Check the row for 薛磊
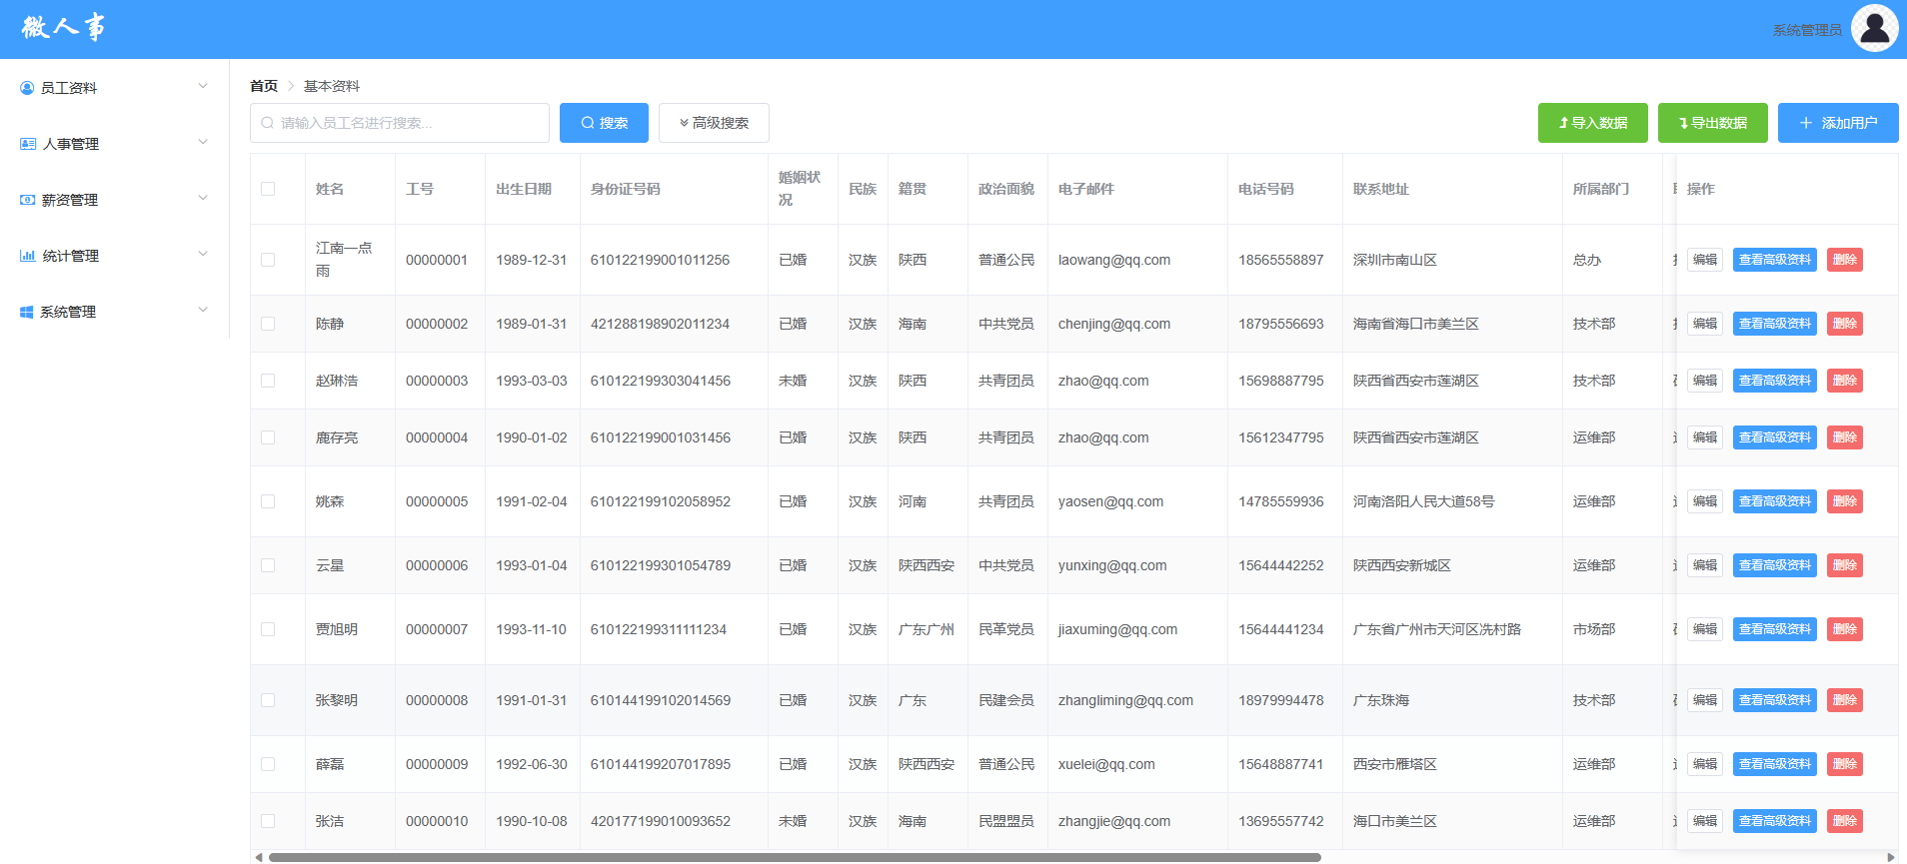1907x864 pixels. point(268,764)
